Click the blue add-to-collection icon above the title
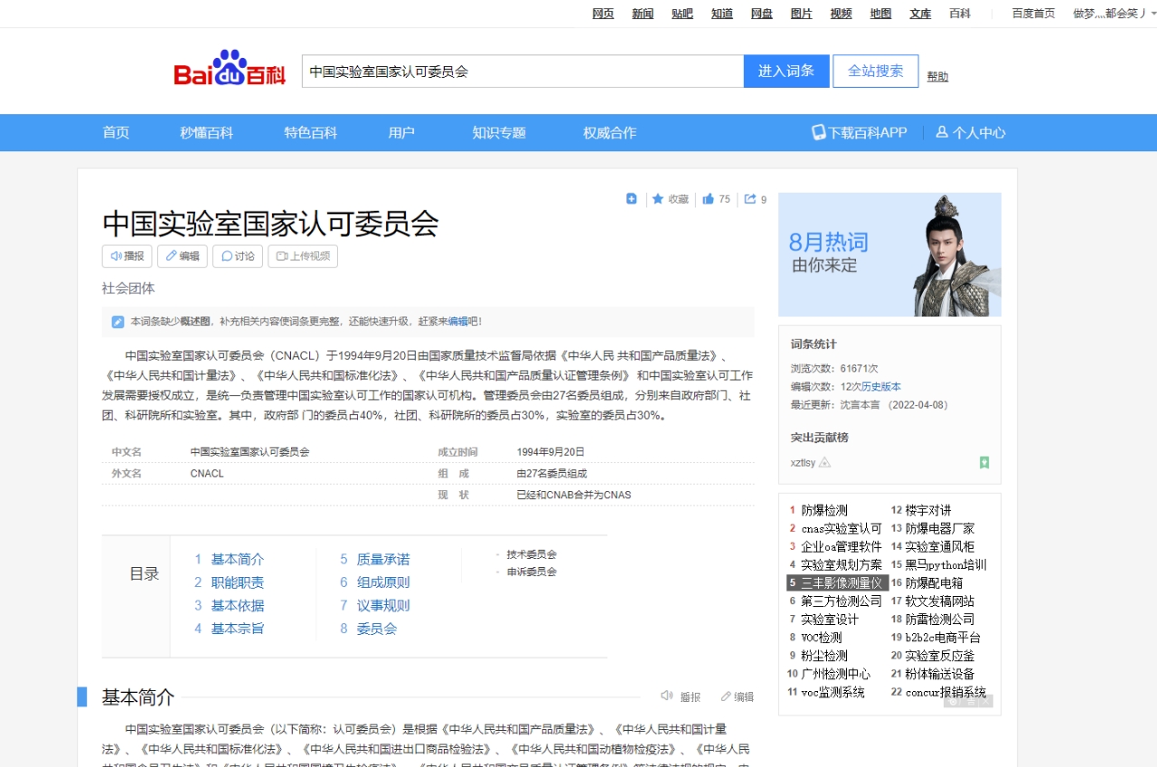 click(x=631, y=199)
